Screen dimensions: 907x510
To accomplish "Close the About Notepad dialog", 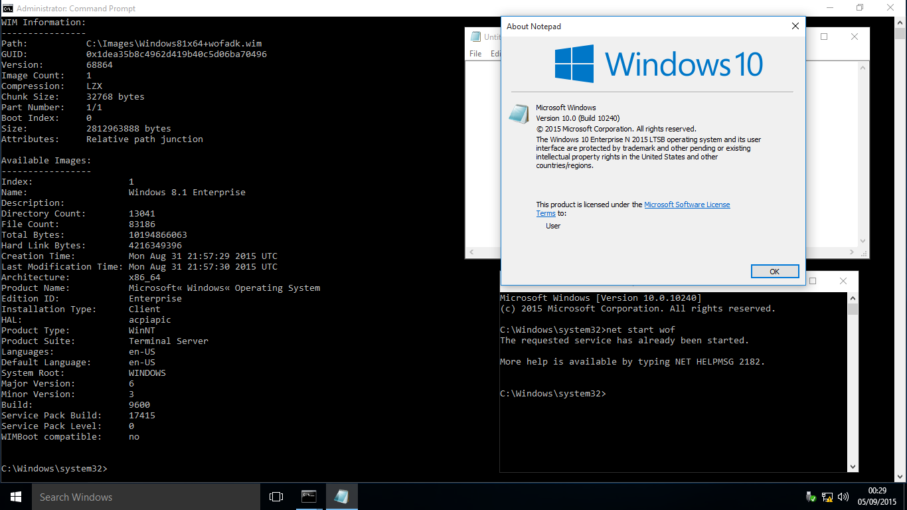I will coord(795,27).
